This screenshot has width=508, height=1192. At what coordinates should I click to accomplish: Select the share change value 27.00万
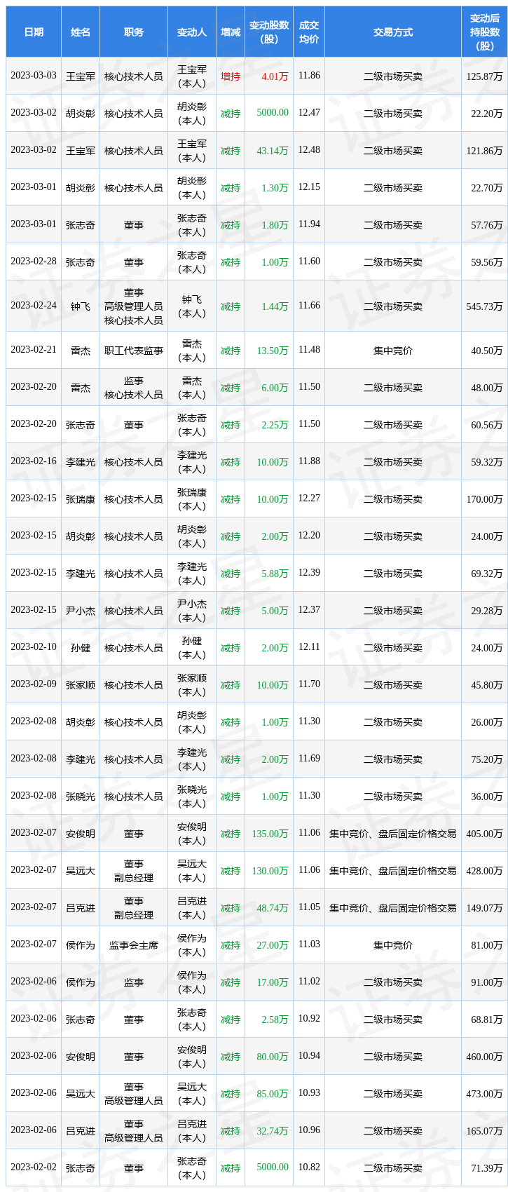point(273,945)
